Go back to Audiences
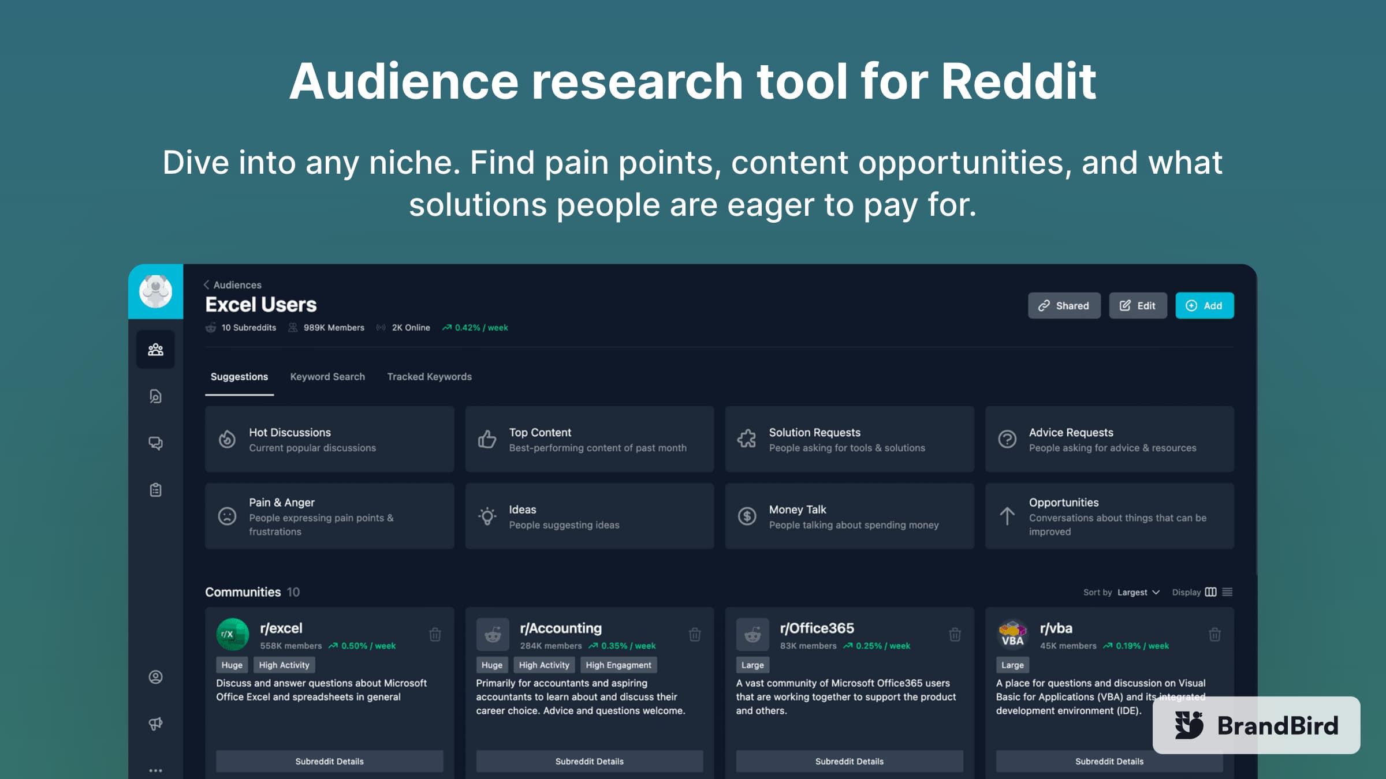Screen dimensions: 1386x779 click(x=233, y=285)
